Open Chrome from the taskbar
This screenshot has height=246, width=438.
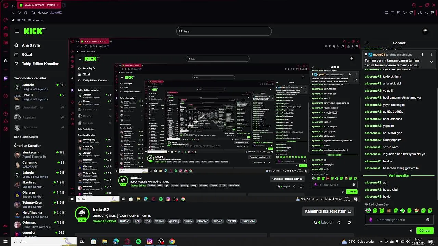(x=172, y=242)
